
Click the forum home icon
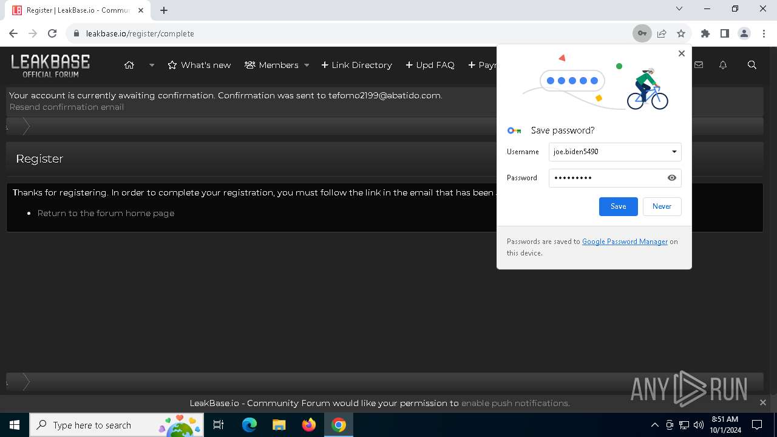(x=129, y=65)
